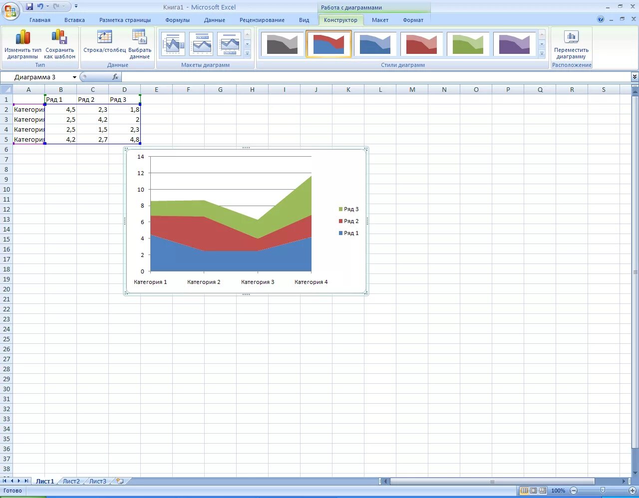Save the workbook via Quick Access icon
Viewport: 639px width, 498px height.
29,6
